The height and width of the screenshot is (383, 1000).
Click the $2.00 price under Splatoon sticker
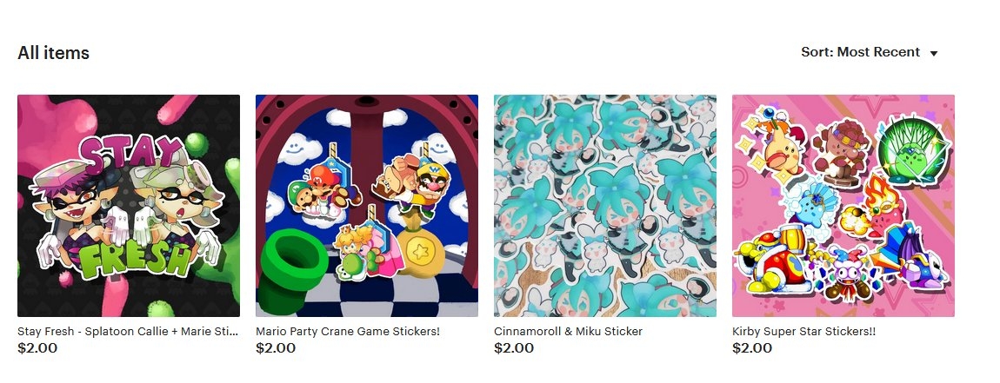37,348
